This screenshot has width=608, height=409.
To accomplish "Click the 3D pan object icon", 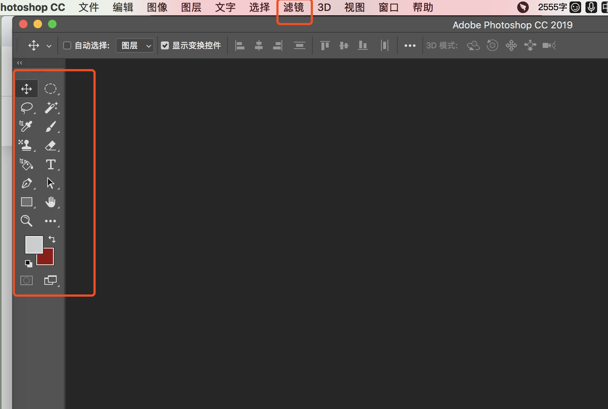I will click(x=511, y=45).
